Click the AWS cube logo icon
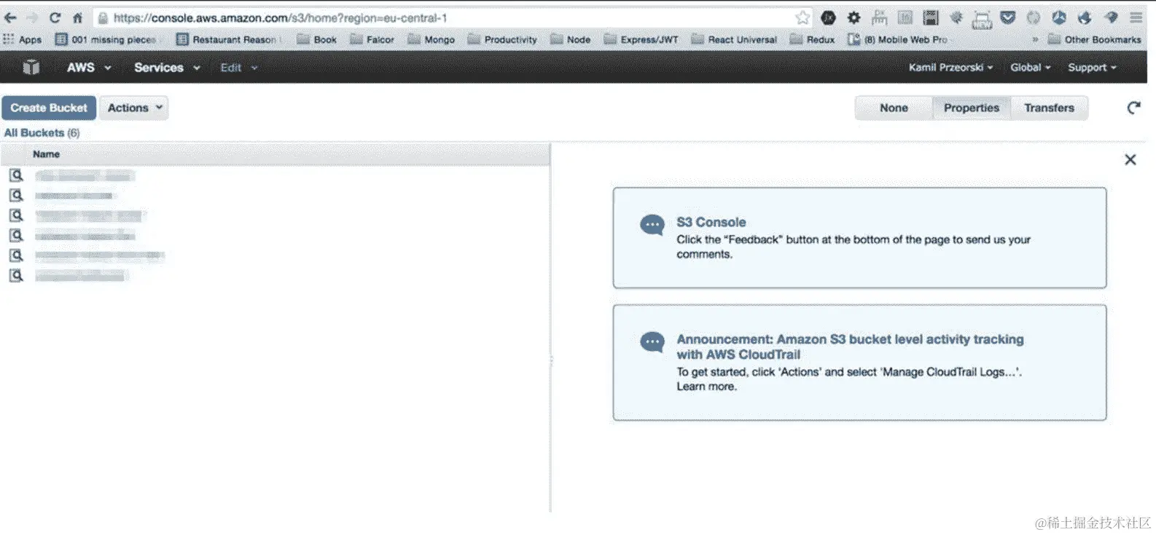This screenshot has width=1156, height=535. (x=31, y=67)
